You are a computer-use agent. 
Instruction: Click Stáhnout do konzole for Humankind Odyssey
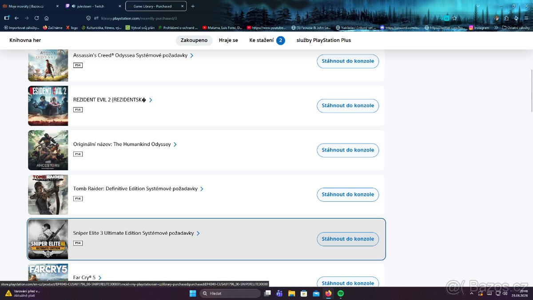[348, 150]
